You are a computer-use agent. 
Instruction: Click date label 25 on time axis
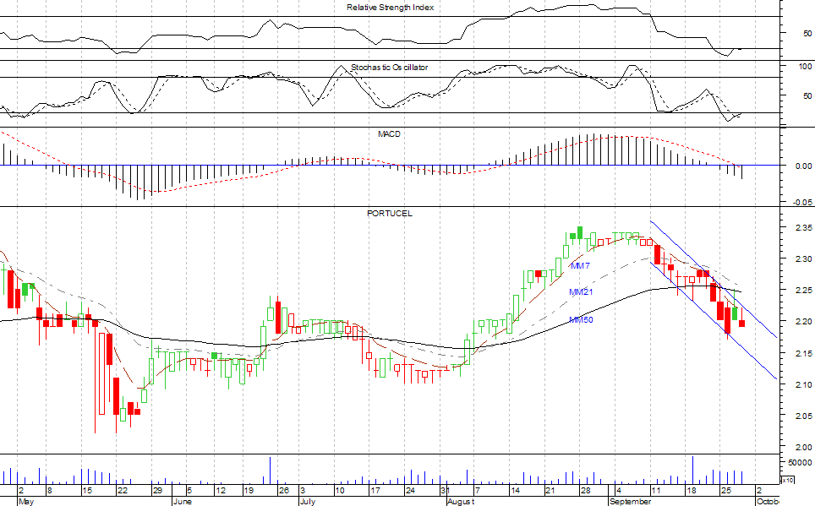coord(725,491)
